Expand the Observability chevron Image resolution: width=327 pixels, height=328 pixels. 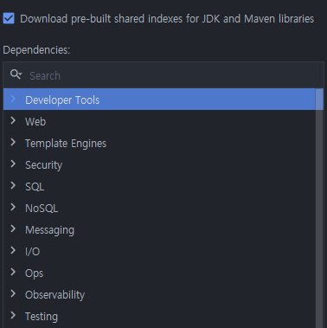pyautogui.click(x=13, y=293)
